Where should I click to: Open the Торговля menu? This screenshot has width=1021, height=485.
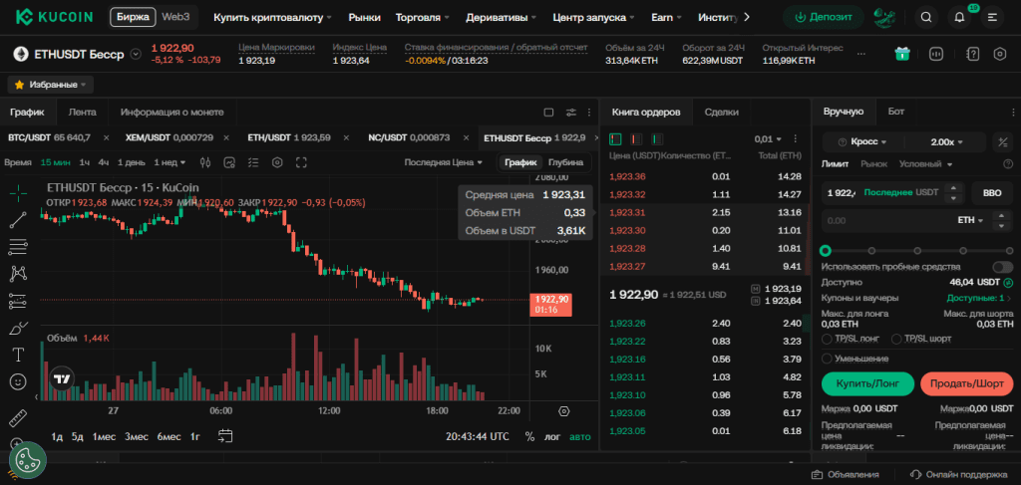pyautogui.click(x=423, y=18)
